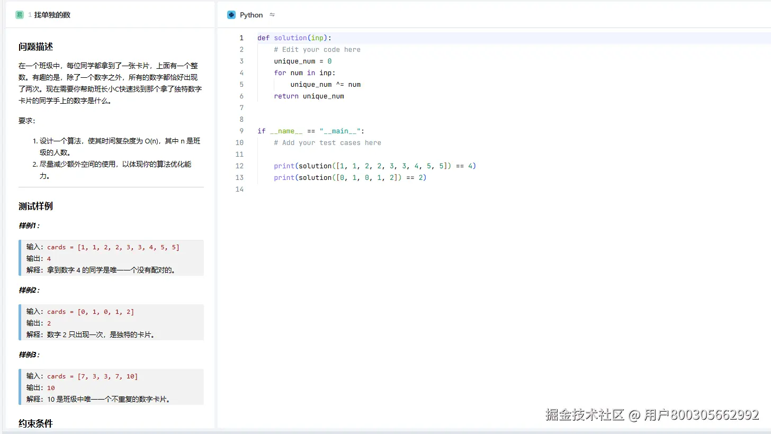The image size is (771, 434).
Task: Click the output value 10 in sample 3
Action: click(x=51, y=388)
